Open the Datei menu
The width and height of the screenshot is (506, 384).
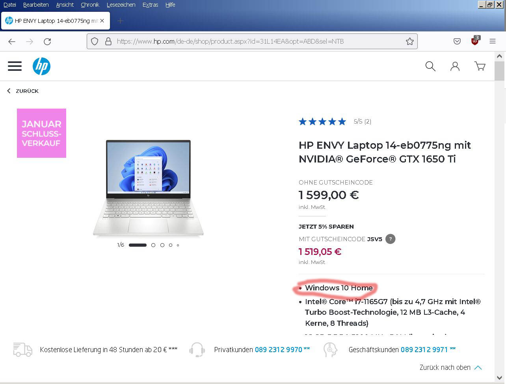[x=10, y=5]
